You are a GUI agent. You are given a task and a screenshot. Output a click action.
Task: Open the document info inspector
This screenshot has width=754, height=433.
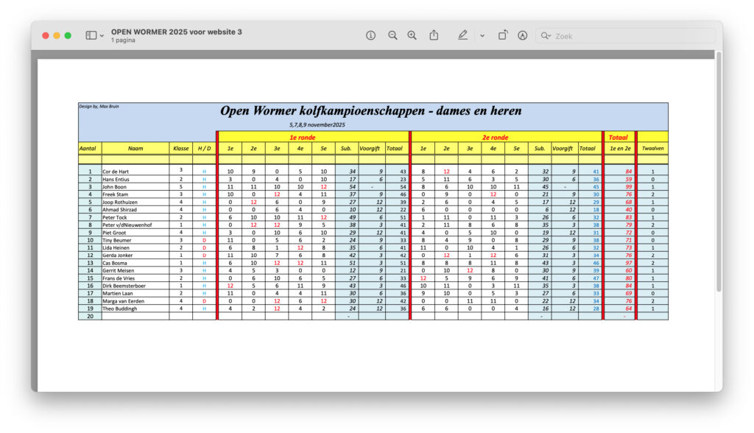[370, 35]
